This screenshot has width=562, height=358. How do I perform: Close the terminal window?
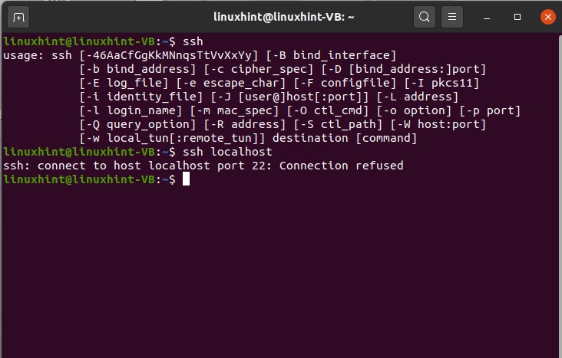547,16
